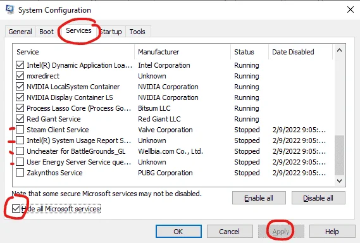This screenshot has width=360, height=243.
Task: Click the scroll down arrow in services list
Action: (339, 181)
